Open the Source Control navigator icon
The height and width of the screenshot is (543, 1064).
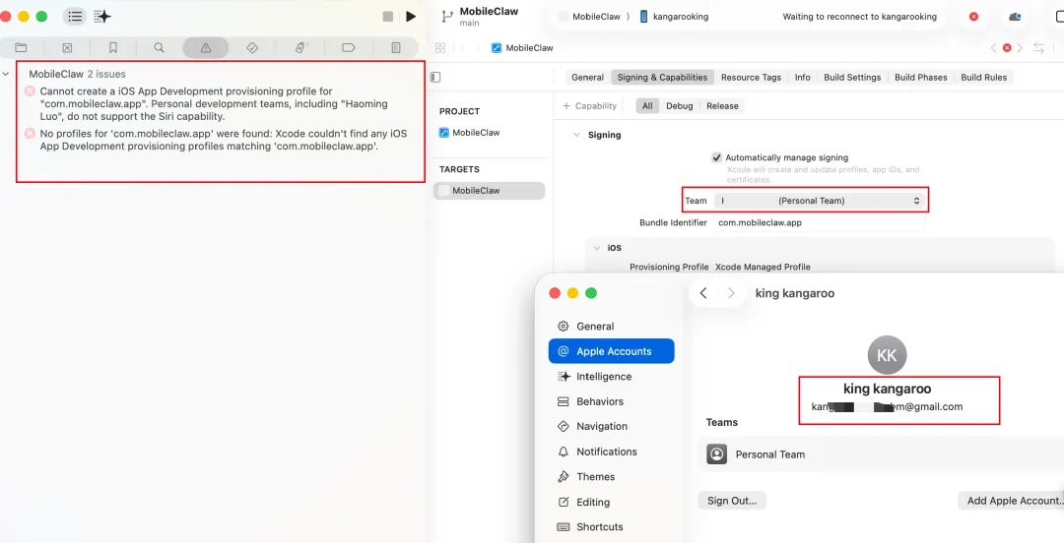(67, 47)
